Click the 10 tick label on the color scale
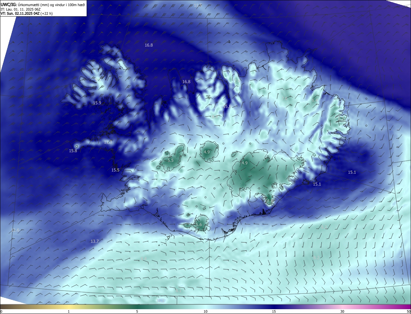Image resolution: width=411 pixels, height=314 pixels. pyautogui.click(x=205, y=311)
